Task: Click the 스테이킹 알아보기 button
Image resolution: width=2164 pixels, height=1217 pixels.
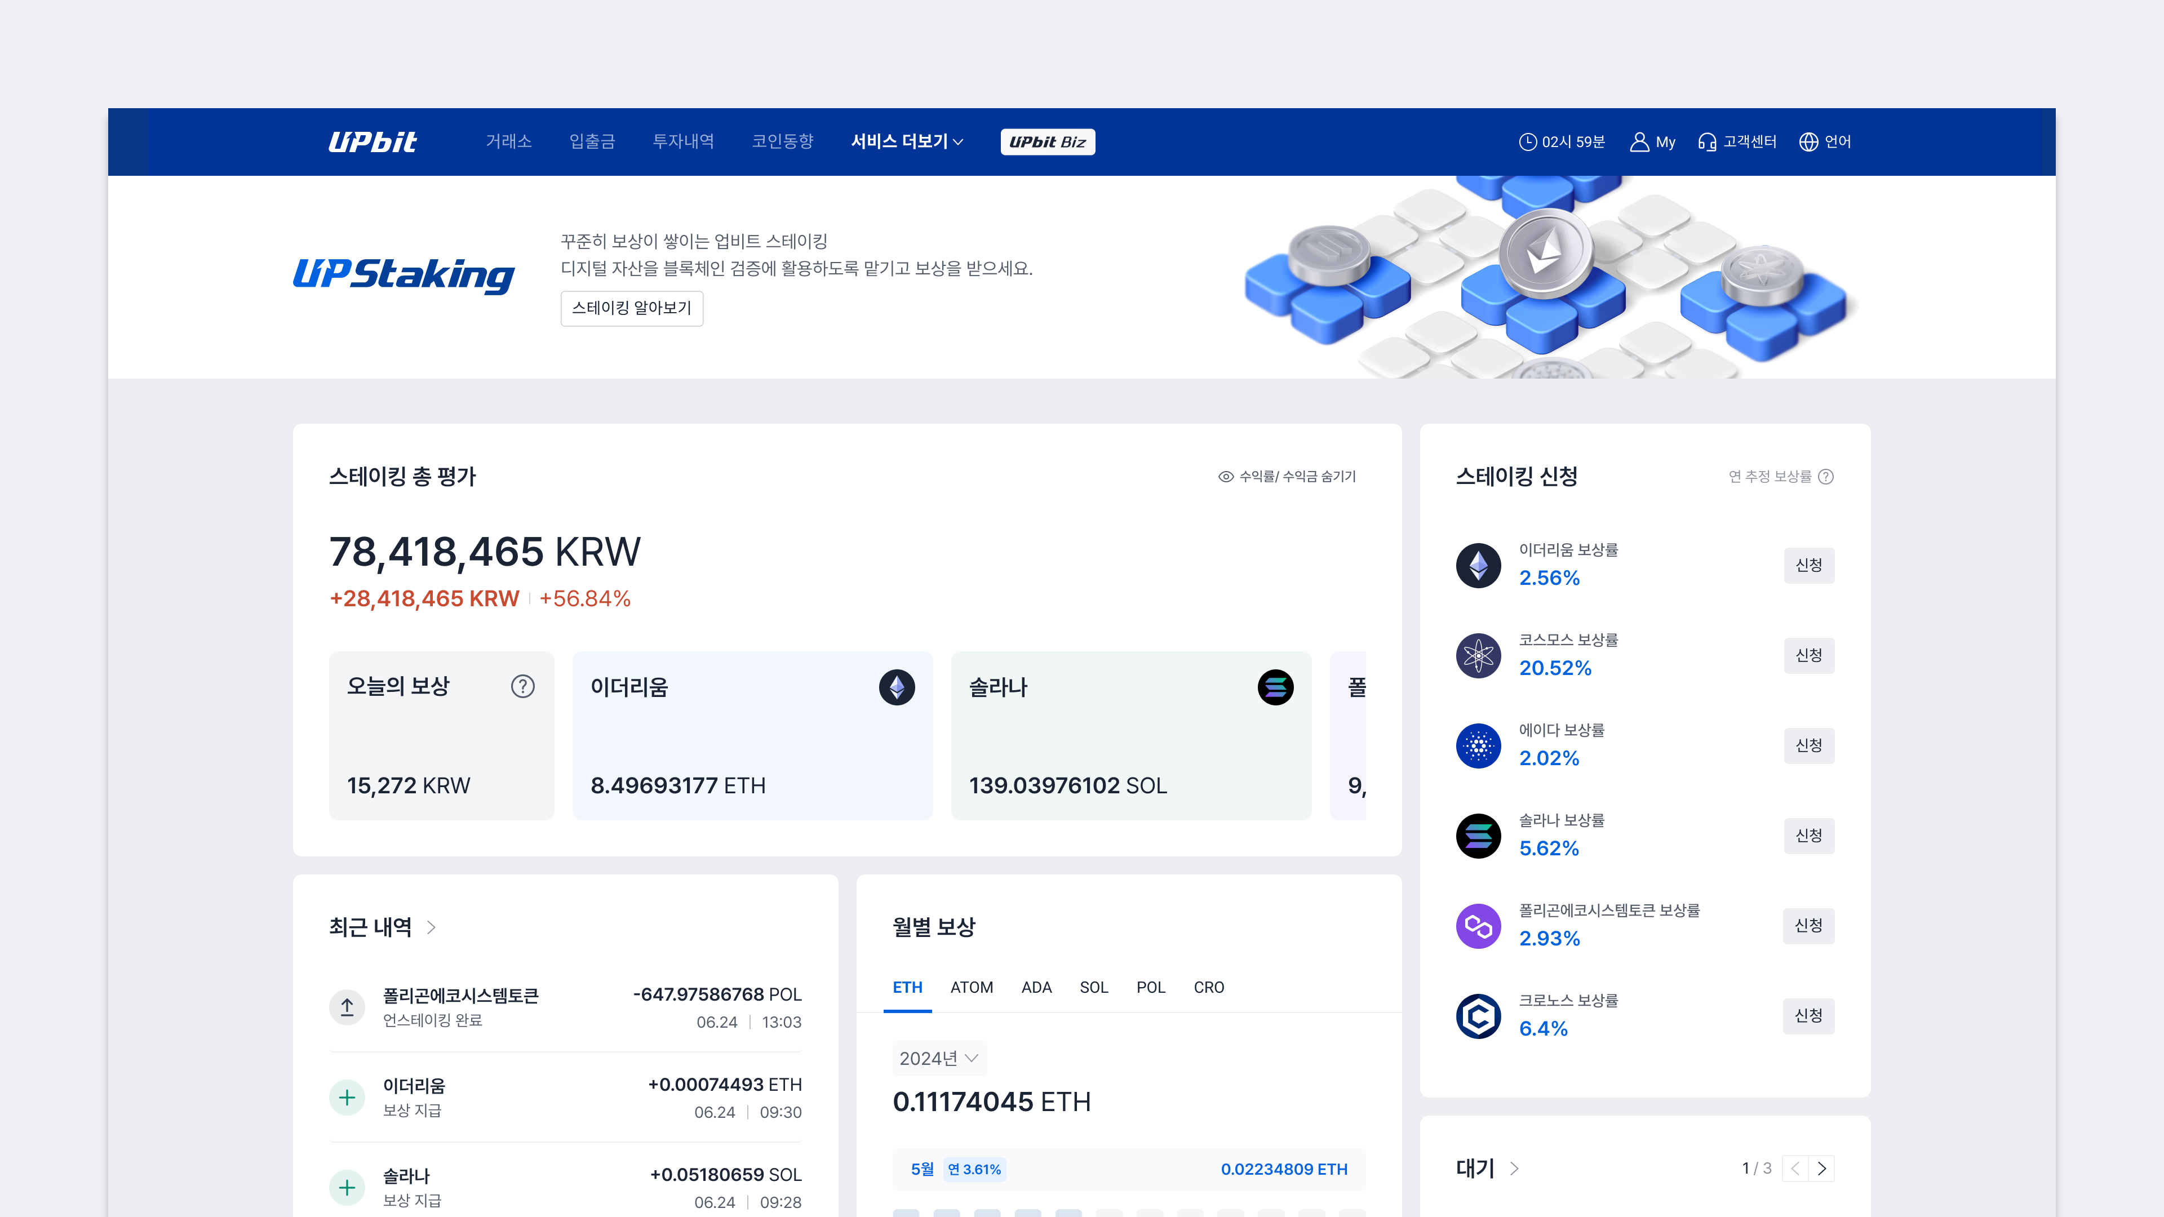Action: [x=632, y=308]
